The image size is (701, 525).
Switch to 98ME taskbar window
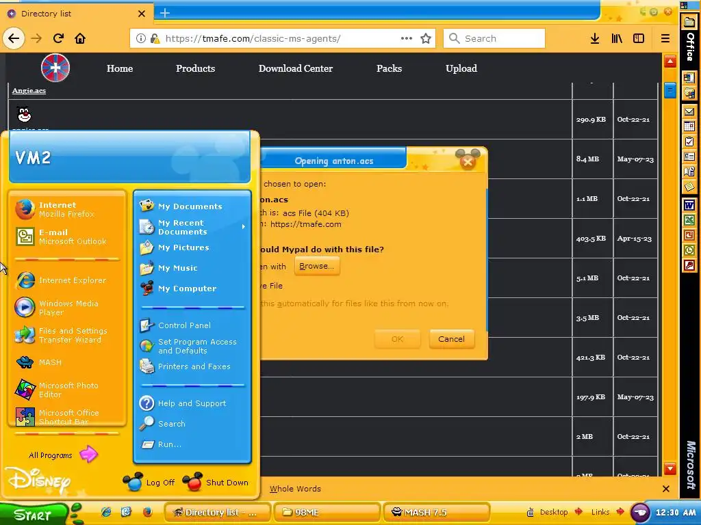coord(327,513)
